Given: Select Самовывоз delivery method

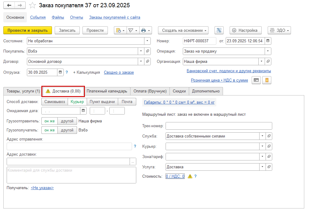Looking at the screenshot, I should point(54,102).
